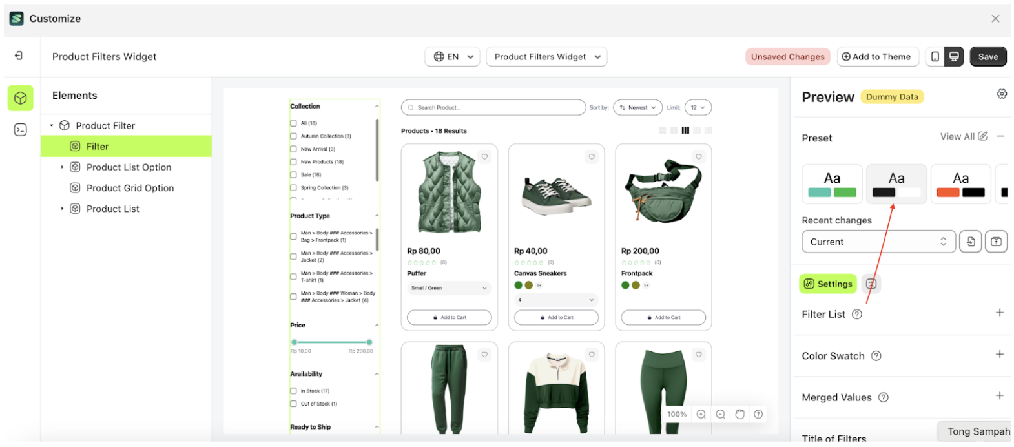This screenshot has width=1014, height=447.
Task: Select the Elements cube icon in sidebar
Action: pyautogui.click(x=21, y=98)
